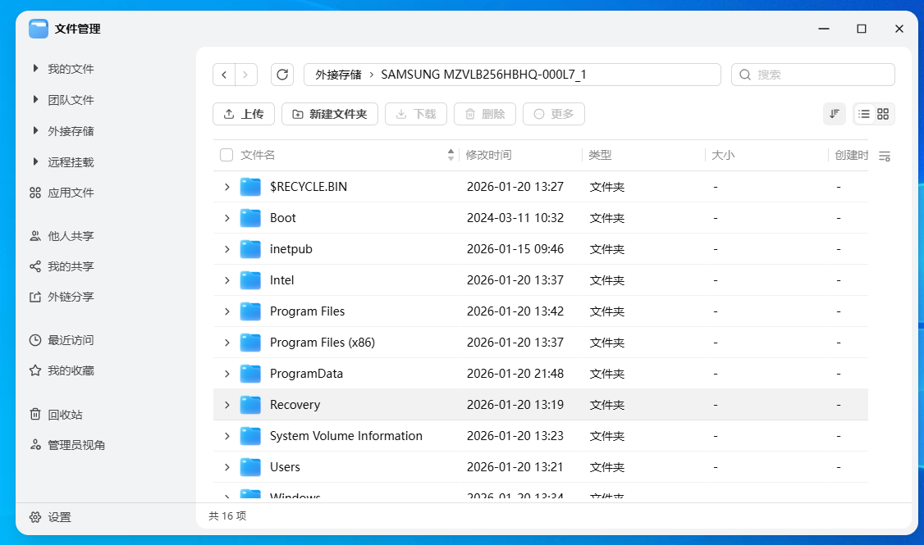Open the sort order icon
This screenshot has height=545, width=924.
coord(834,114)
